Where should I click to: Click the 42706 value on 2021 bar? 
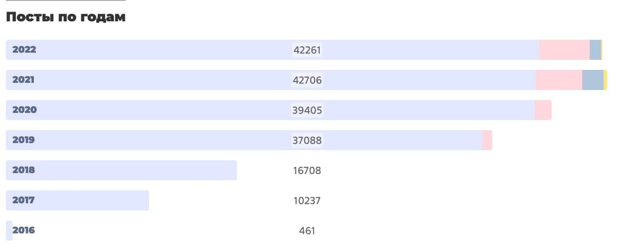tap(307, 80)
